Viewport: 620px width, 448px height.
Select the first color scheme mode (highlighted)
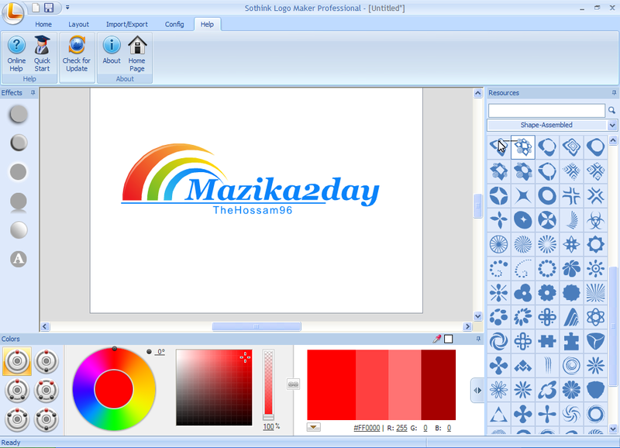(x=17, y=361)
